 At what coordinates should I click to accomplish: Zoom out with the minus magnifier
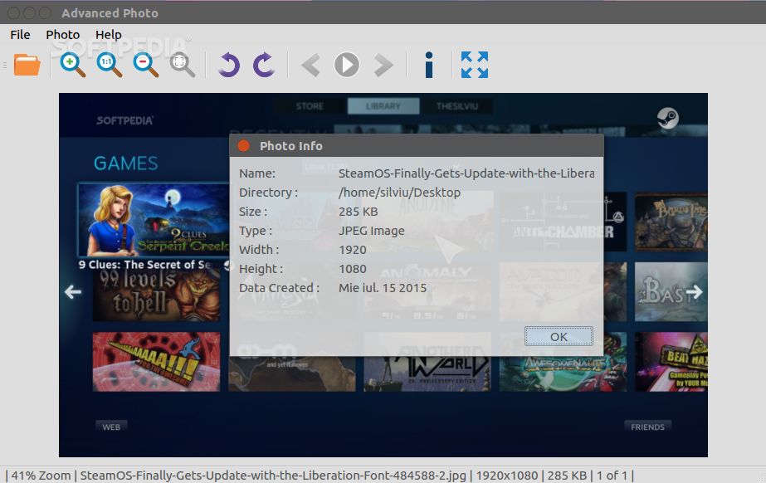click(145, 65)
